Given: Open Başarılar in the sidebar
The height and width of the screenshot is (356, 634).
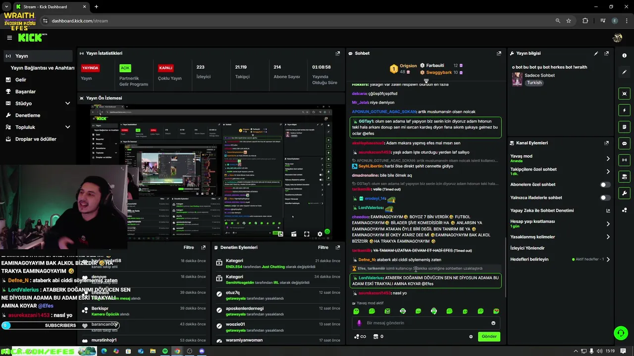Looking at the screenshot, I should (25, 91).
